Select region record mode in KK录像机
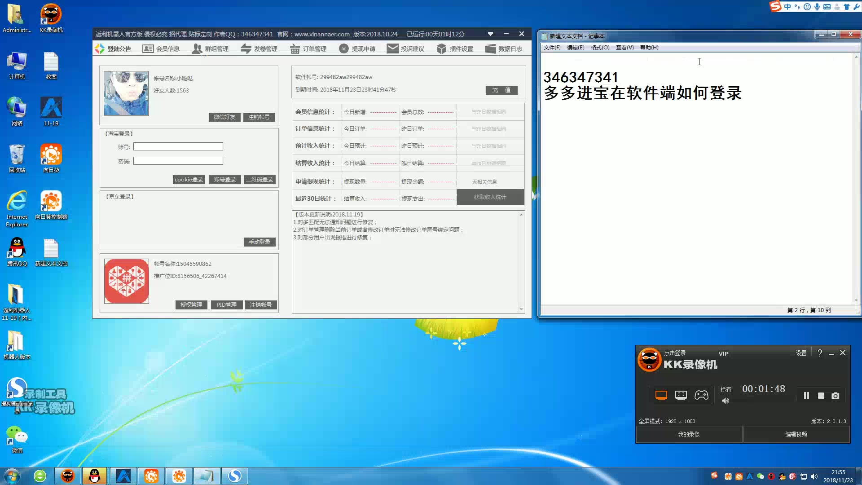Screen dimensions: 862x485 [x=681, y=395]
